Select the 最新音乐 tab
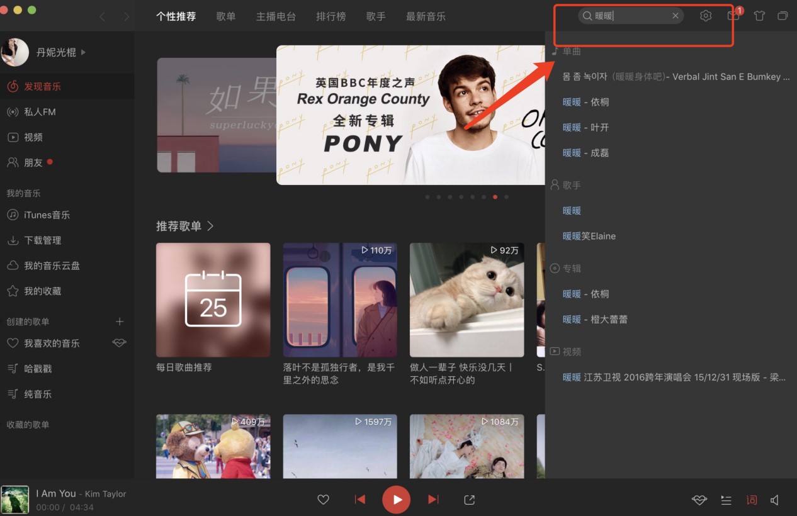The width and height of the screenshot is (797, 516). pos(426,16)
